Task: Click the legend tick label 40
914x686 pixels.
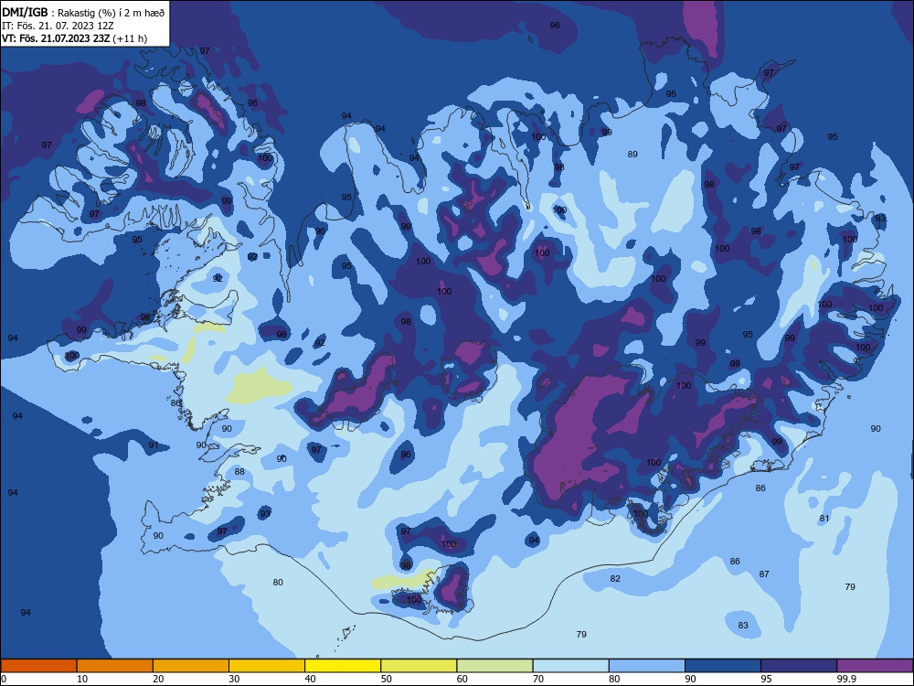Action: tap(311, 679)
